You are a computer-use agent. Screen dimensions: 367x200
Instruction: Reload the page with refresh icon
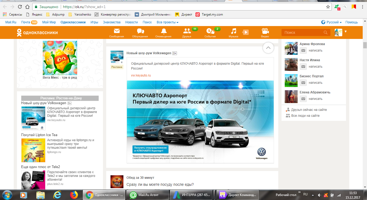pos(20,7)
